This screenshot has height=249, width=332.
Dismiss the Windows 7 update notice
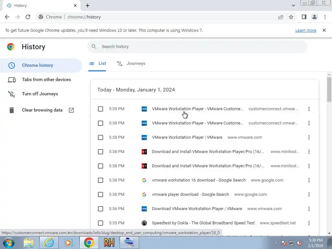coord(324,30)
